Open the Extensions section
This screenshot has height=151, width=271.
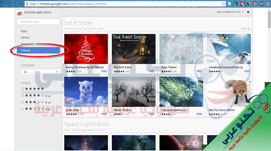[x=27, y=44]
